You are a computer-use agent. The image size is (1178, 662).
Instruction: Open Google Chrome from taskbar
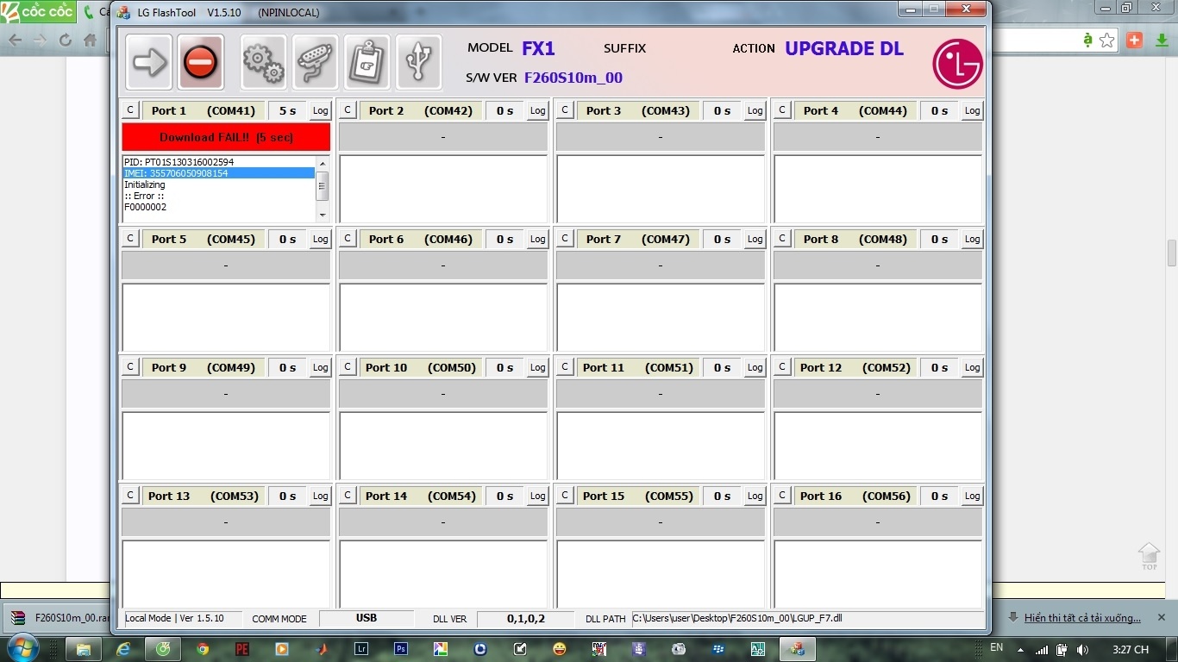[203, 648]
